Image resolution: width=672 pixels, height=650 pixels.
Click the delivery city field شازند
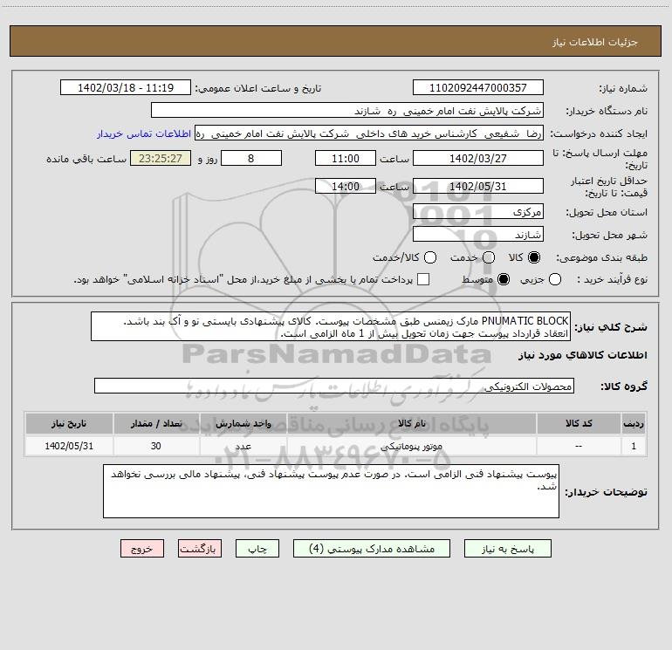click(478, 235)
